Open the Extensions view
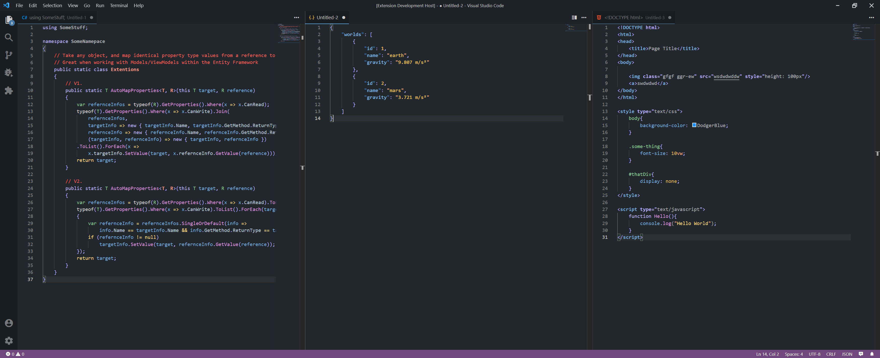This screenshot has width=880, height=358. (x=9, y=90)
